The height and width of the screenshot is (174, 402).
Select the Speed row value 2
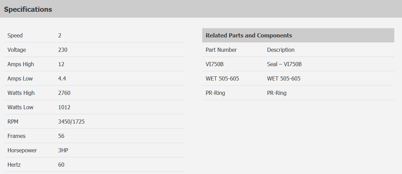[60, 36]
